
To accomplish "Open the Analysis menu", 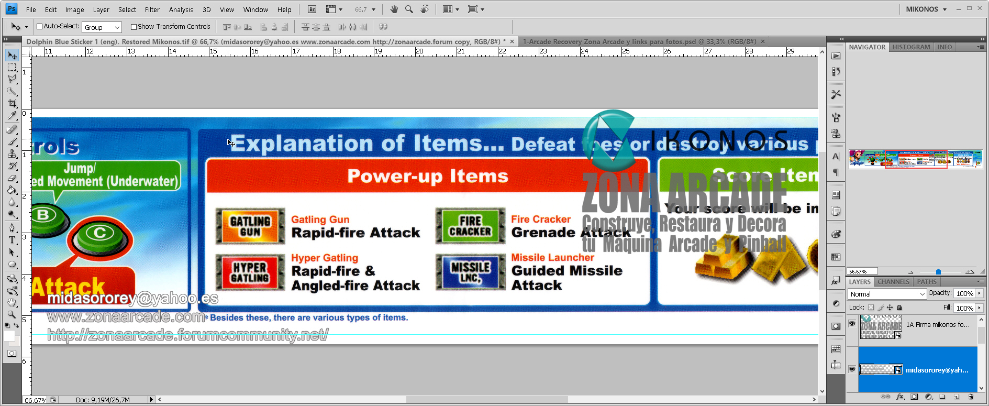I will (x=181, y=9).
